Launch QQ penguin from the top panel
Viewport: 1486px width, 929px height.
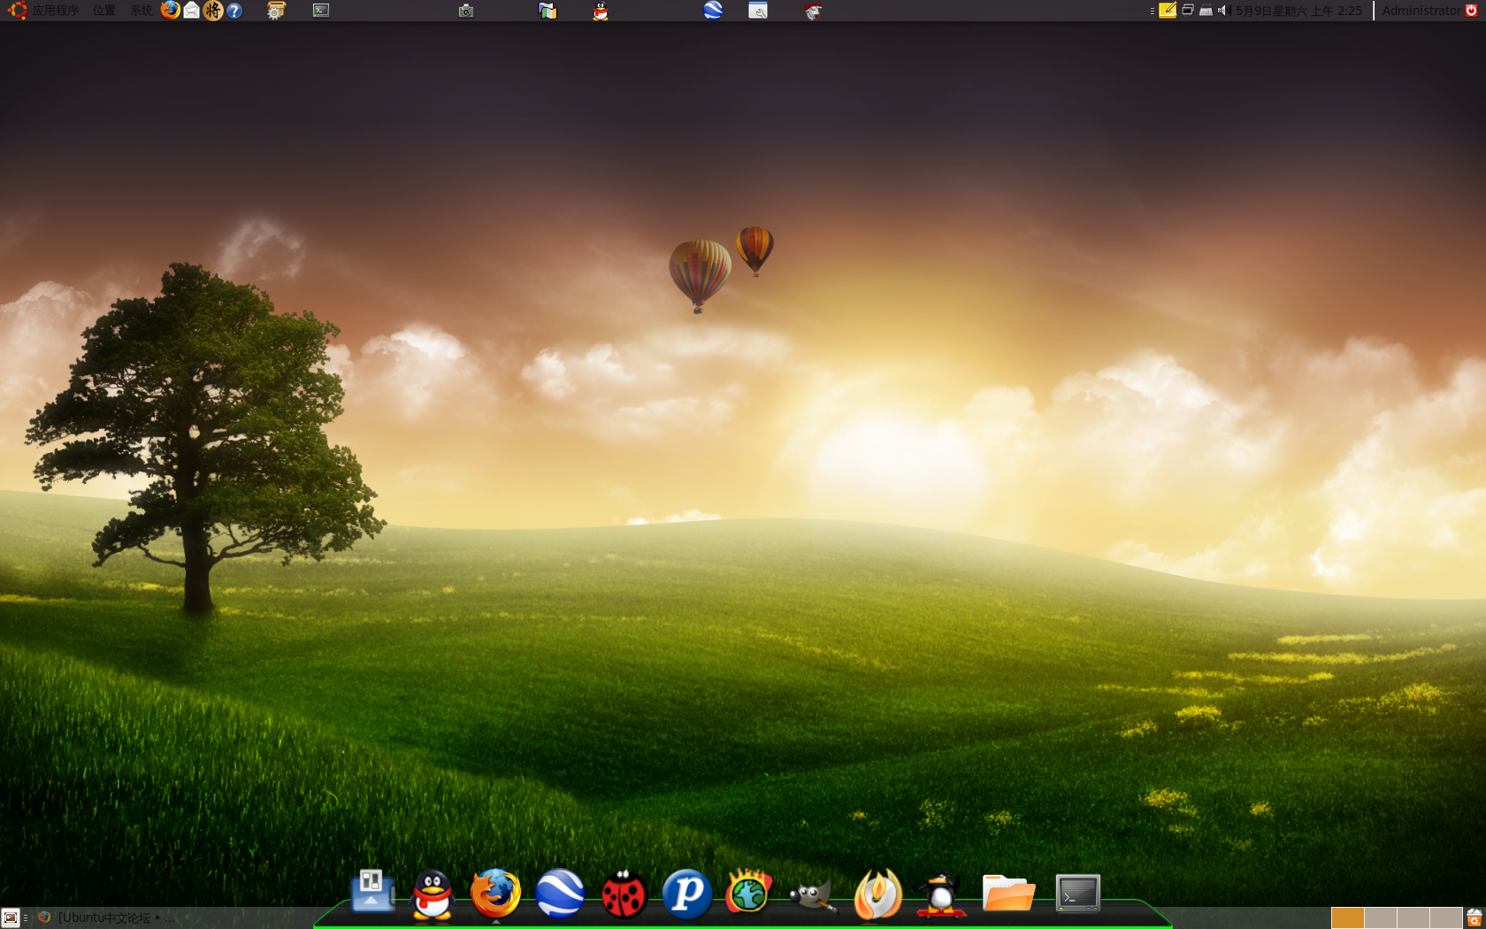(x=601, y=11)
